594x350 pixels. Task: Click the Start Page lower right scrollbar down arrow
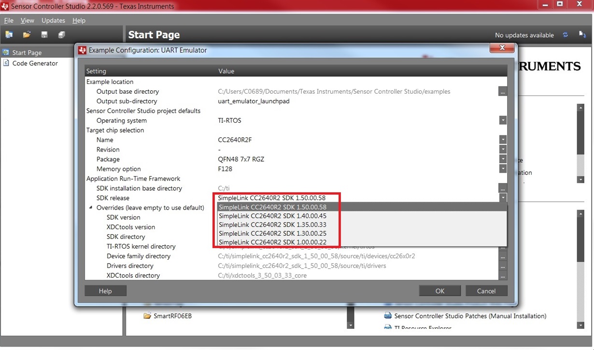[x=580, y=325]
